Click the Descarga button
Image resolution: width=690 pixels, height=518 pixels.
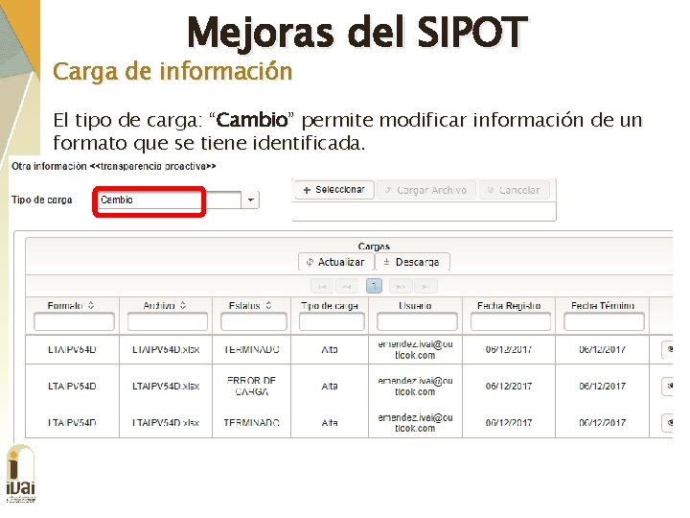412,262
